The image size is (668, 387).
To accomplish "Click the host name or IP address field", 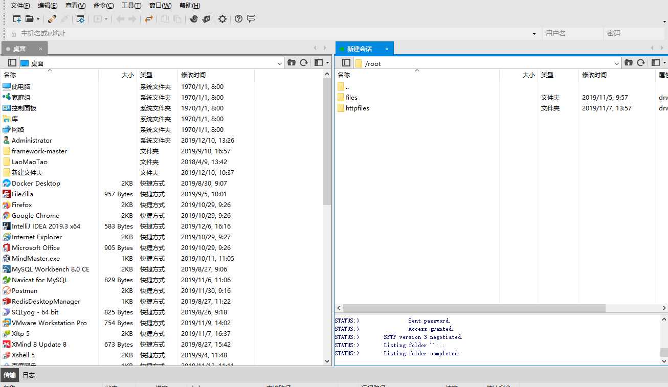I will point(274,34).
